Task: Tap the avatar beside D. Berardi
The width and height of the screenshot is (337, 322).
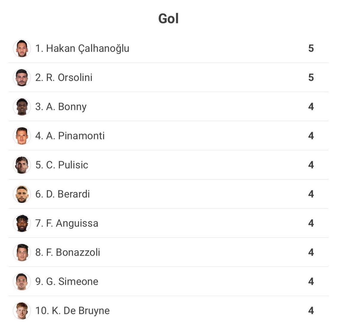Action: tap(22, 194)
